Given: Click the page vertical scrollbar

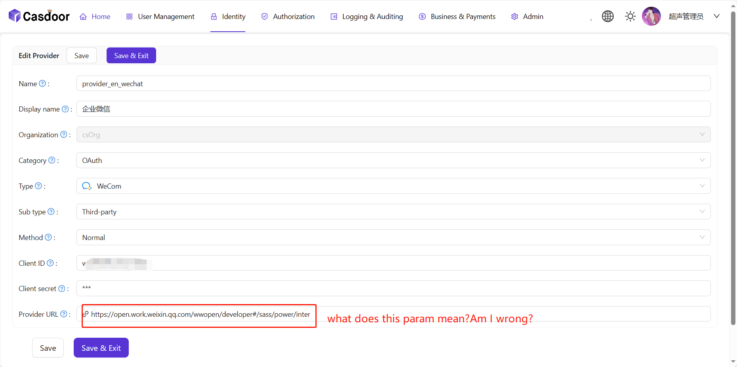Looking at the screenshot, I should pos(733,168).
